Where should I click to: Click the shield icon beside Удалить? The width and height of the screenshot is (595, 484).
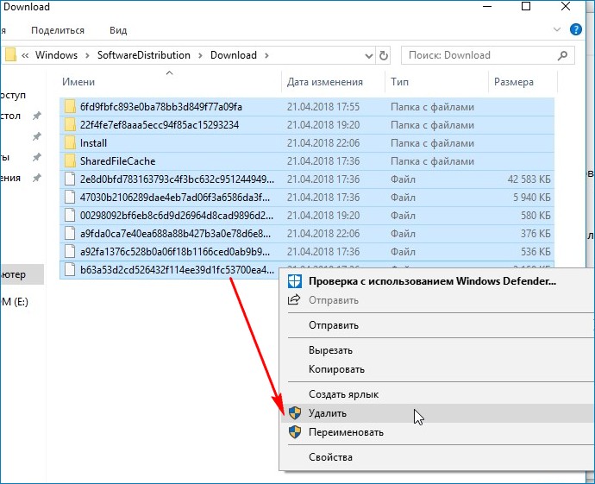(x=295, y=413)
